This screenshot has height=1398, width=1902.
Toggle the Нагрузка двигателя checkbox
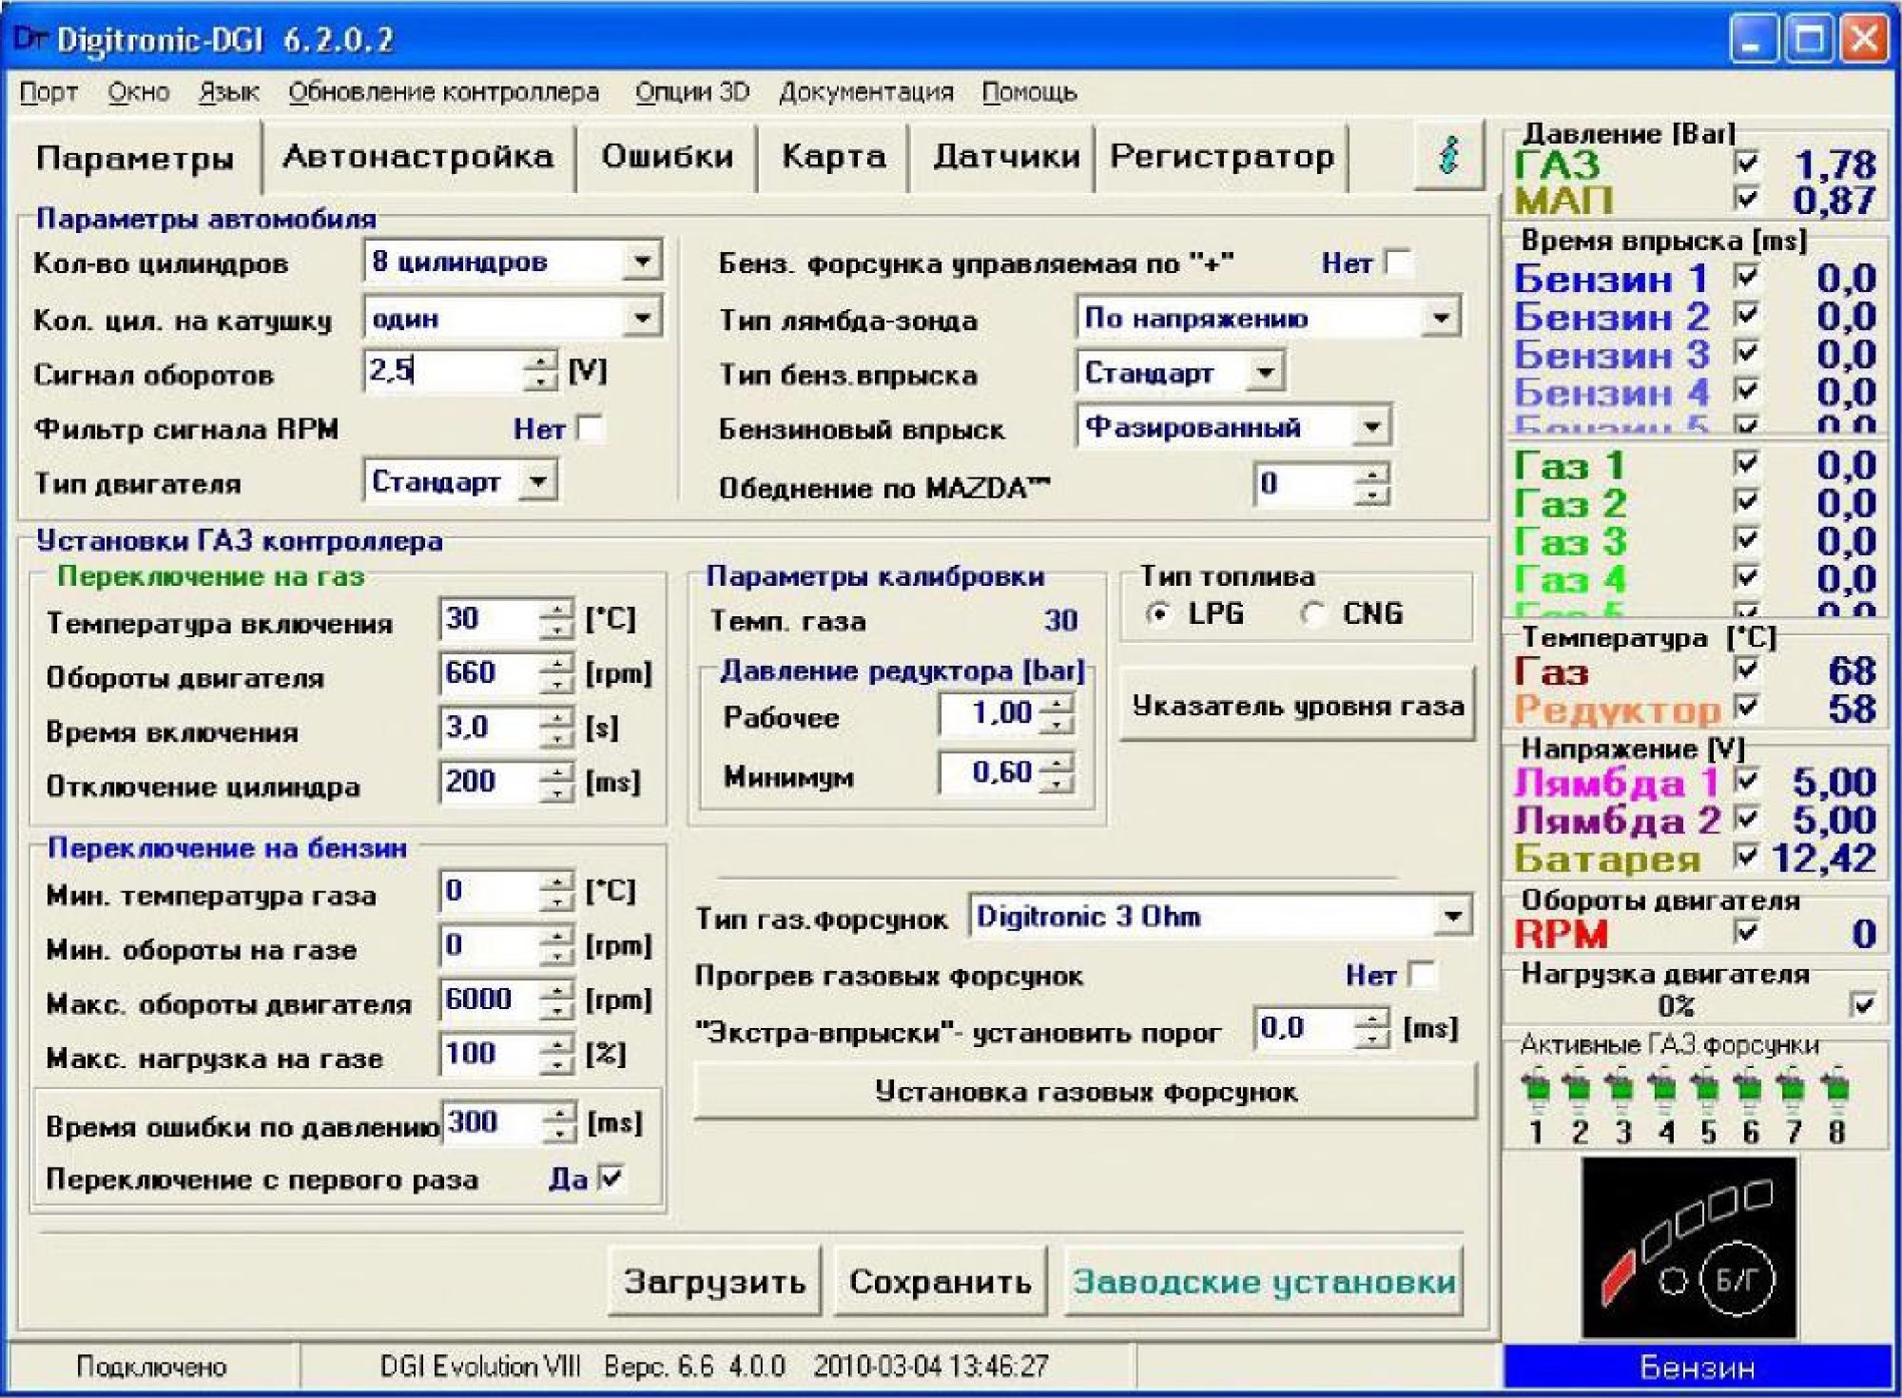tap(1862, 1003)
